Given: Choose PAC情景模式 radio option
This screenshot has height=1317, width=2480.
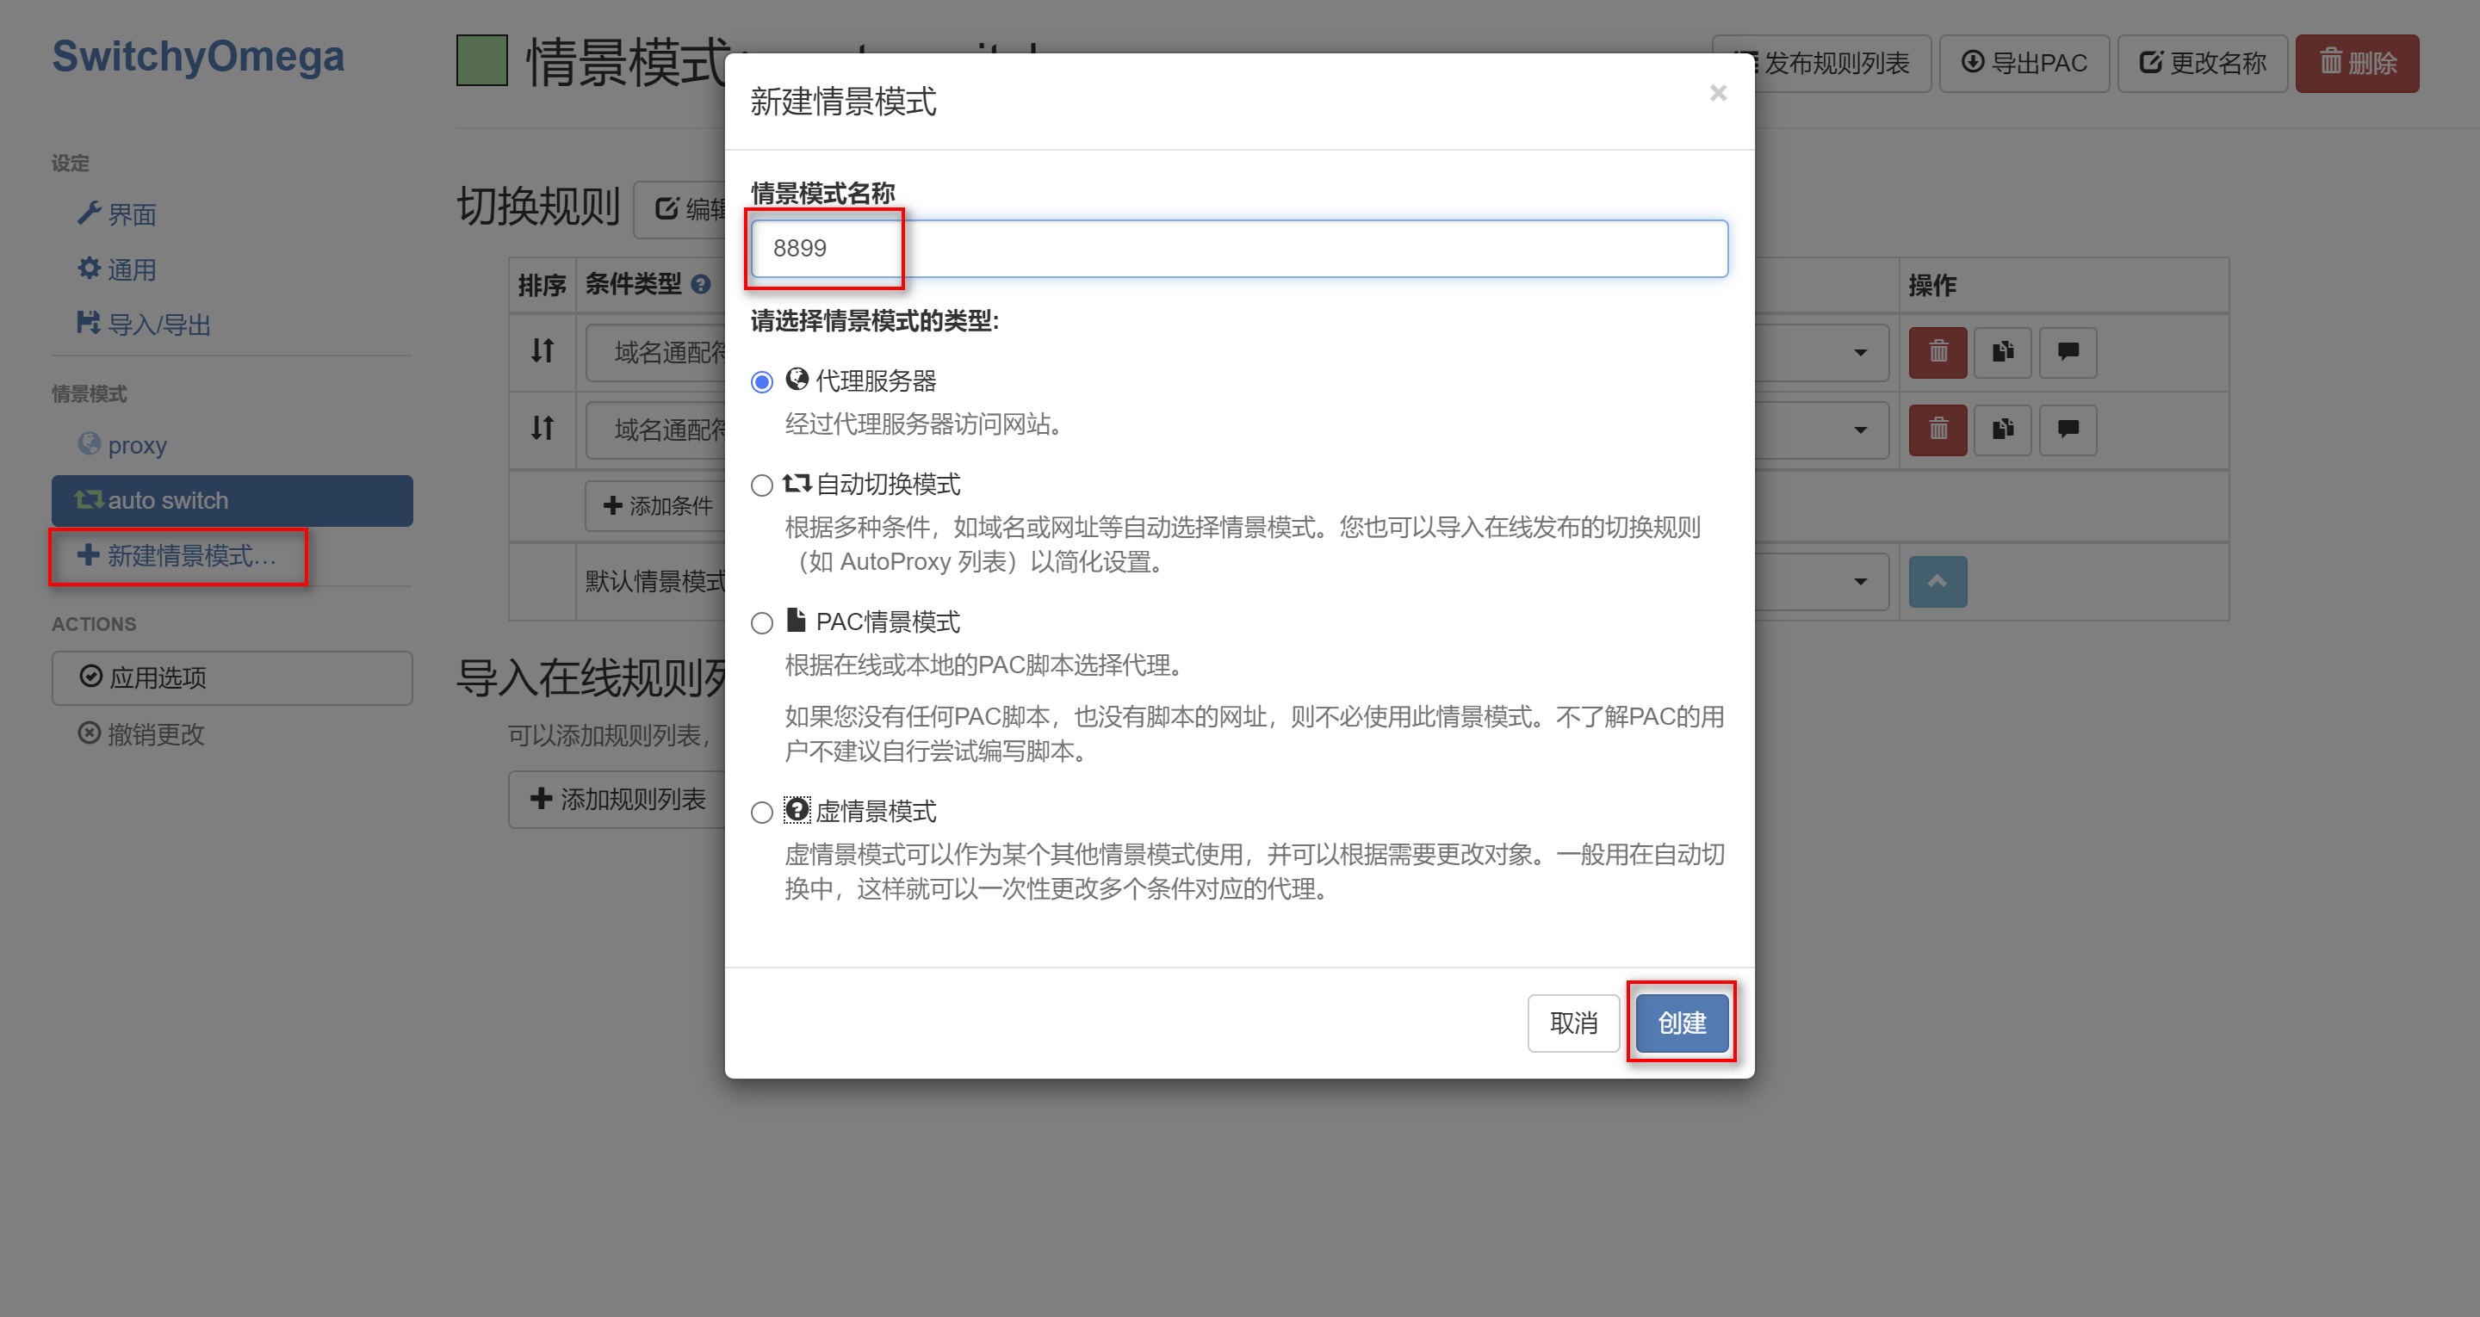Looking at the screenshot, I should click(x=761, y=624).
